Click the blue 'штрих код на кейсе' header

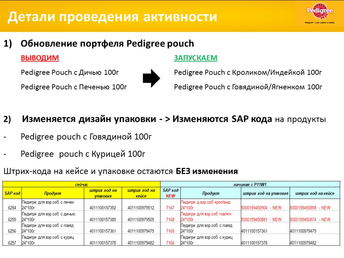[315, 193]
